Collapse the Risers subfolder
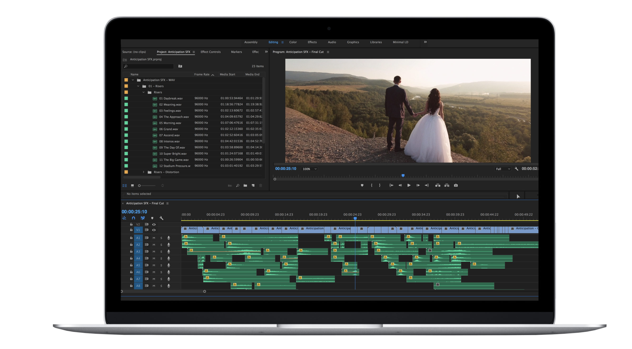 (144, 92)
